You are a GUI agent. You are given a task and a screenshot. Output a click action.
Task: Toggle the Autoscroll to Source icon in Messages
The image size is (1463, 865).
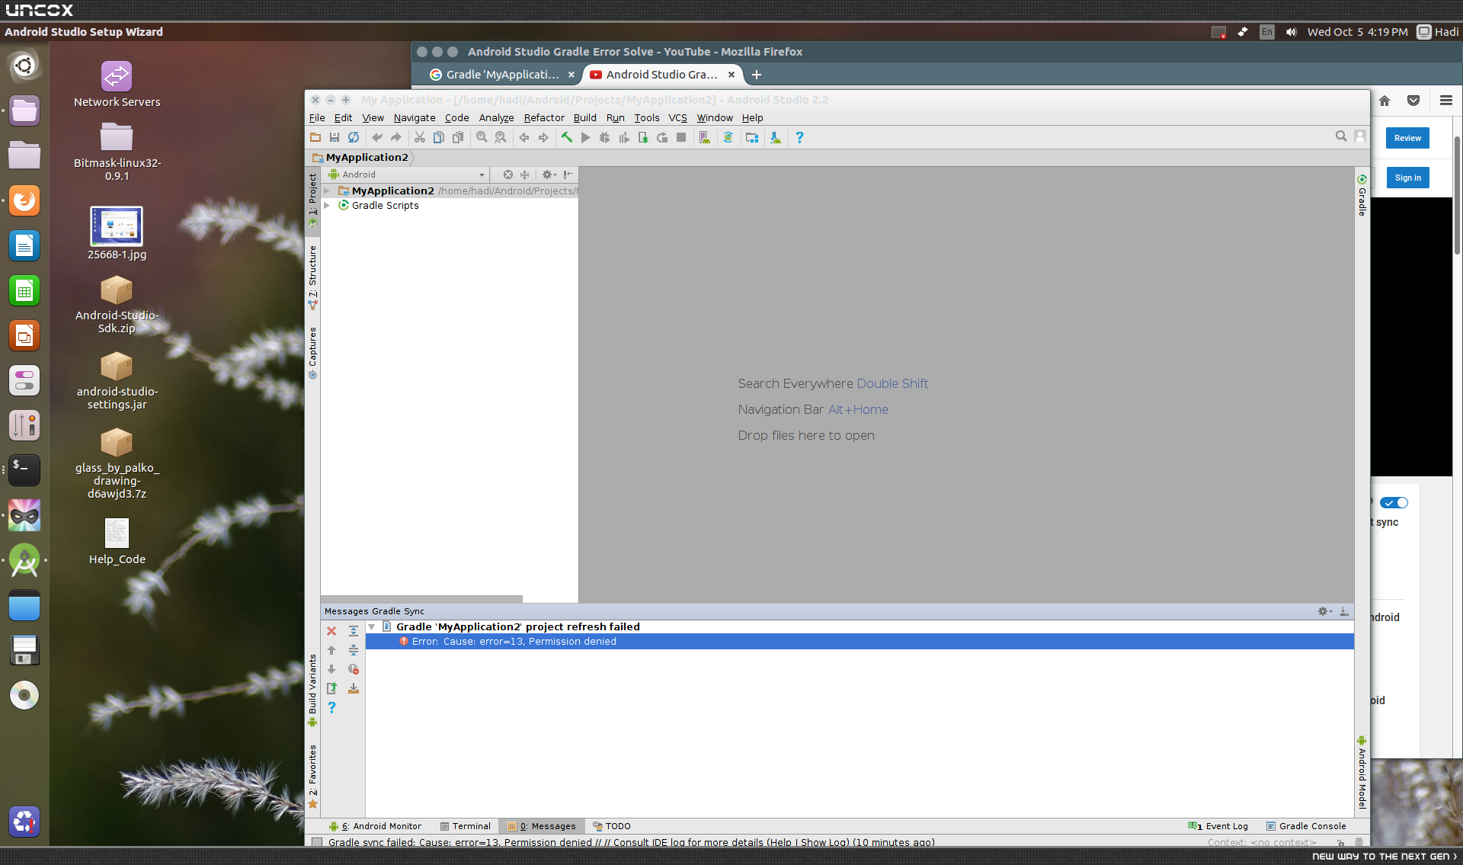pyautogui.click(x=354, y=688)
